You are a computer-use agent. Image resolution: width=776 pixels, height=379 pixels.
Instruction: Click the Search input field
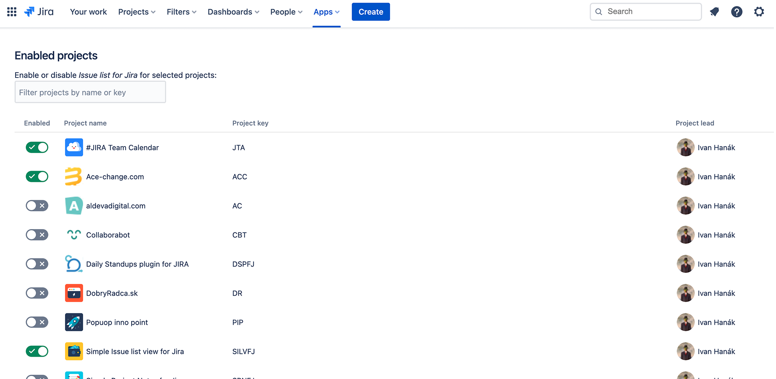coord(646,12)
